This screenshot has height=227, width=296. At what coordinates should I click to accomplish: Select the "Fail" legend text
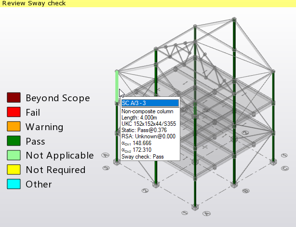[33, 112]
